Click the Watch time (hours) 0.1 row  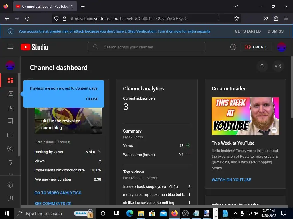pos(157,155)
